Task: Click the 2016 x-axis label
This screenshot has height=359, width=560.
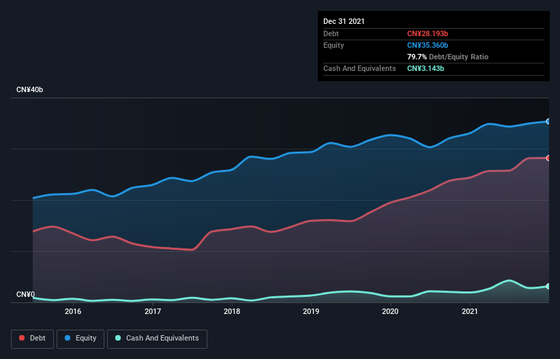Action: click(73, 311)
